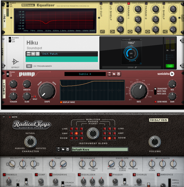Save the Hiku patch with floppy icon
The width and height of the screenshot is (184, 187).
tap(38, 54)
